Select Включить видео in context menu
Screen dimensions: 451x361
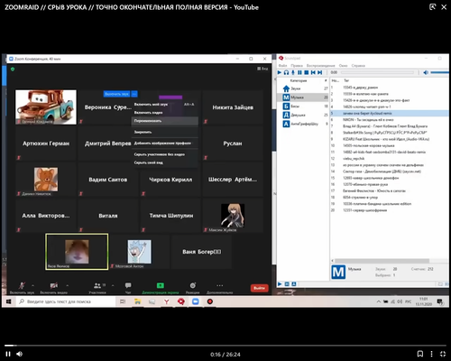pos(165,113)
